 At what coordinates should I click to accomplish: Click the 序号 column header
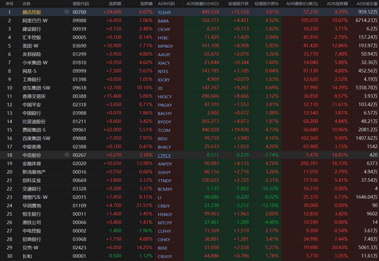click(9, 4)
